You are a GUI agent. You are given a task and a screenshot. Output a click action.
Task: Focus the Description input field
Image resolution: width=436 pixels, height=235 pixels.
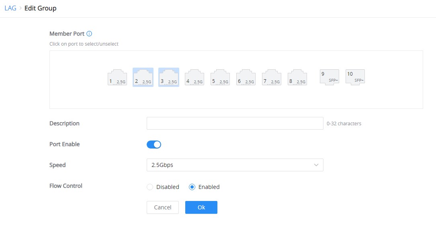point(235,123)
